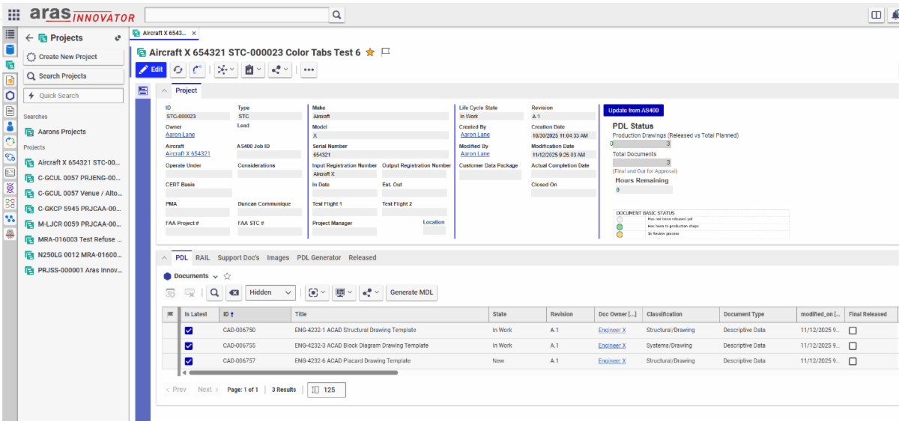Viewport: 899px width, 421px height.
Task: Switch to the PDL Generator tab
Action: [318, 258]
